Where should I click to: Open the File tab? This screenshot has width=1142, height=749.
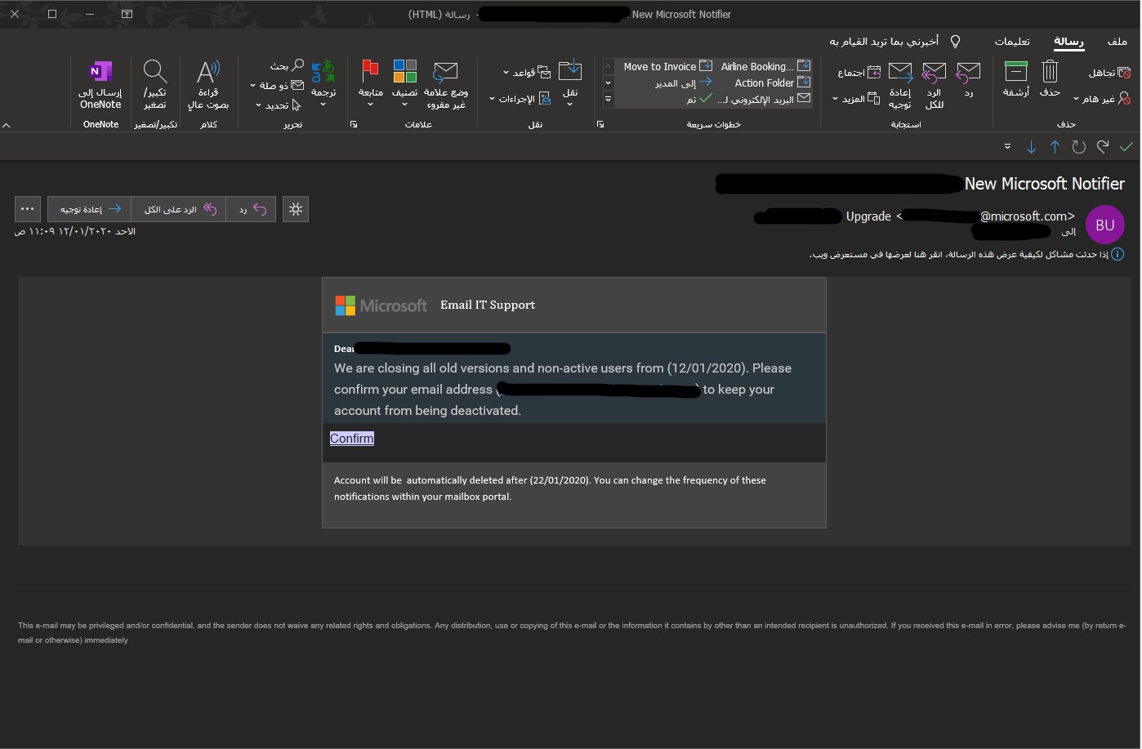1117,41
